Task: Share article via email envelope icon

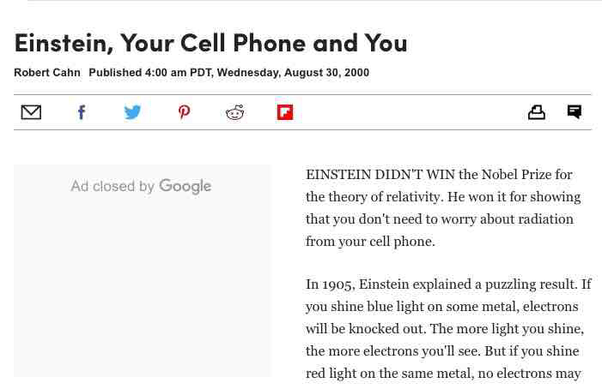Action: [31, 112]
